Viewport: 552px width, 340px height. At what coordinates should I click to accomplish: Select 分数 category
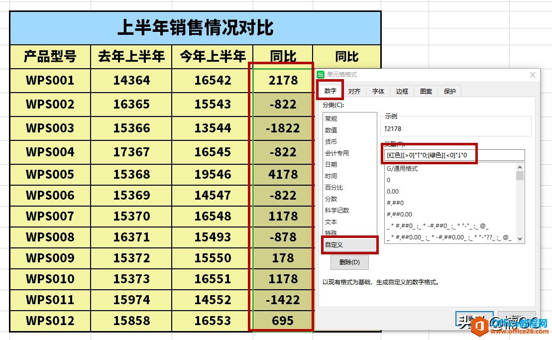click(349, 199)
